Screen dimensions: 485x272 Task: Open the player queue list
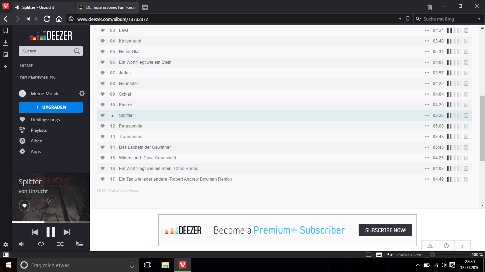coord(80,244)
